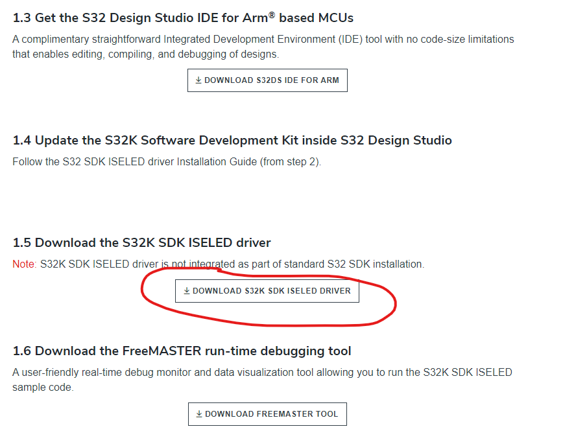Click heading 1.6 about the FreeMASTER debugging tool

point(180,350)
